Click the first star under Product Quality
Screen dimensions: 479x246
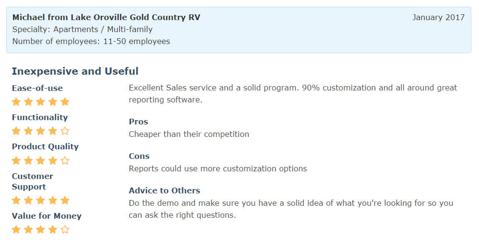(16, 161)
